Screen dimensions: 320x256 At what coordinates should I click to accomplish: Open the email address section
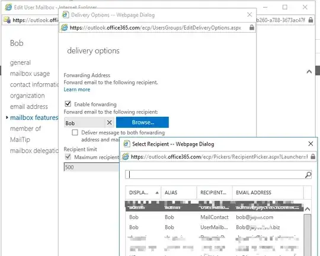(29, 106)
